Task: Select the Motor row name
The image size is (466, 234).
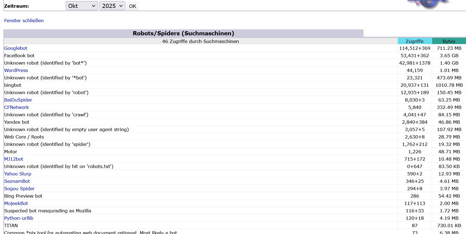Action: pyautogui.click(x=11, y=152)
